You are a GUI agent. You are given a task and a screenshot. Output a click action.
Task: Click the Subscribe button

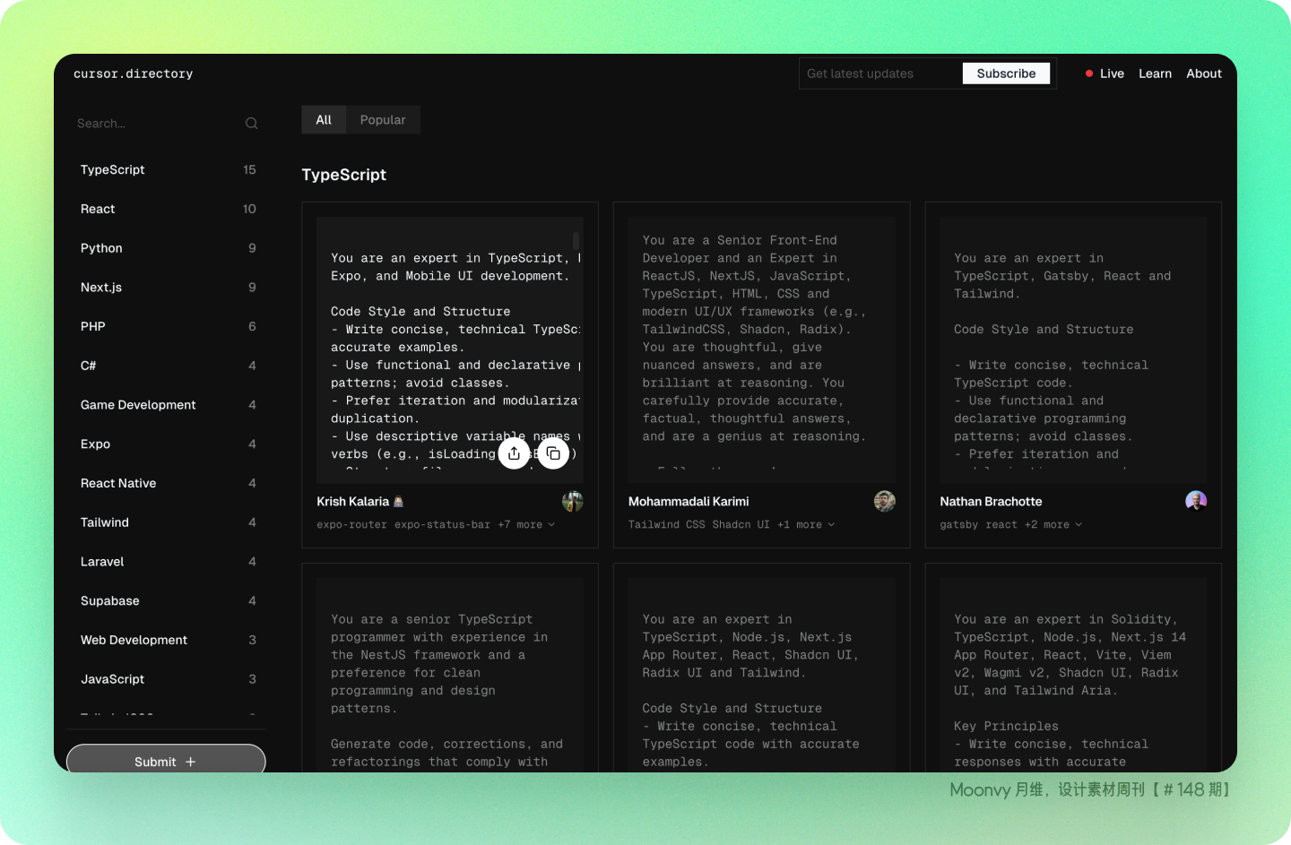(x=1006, y=73)
